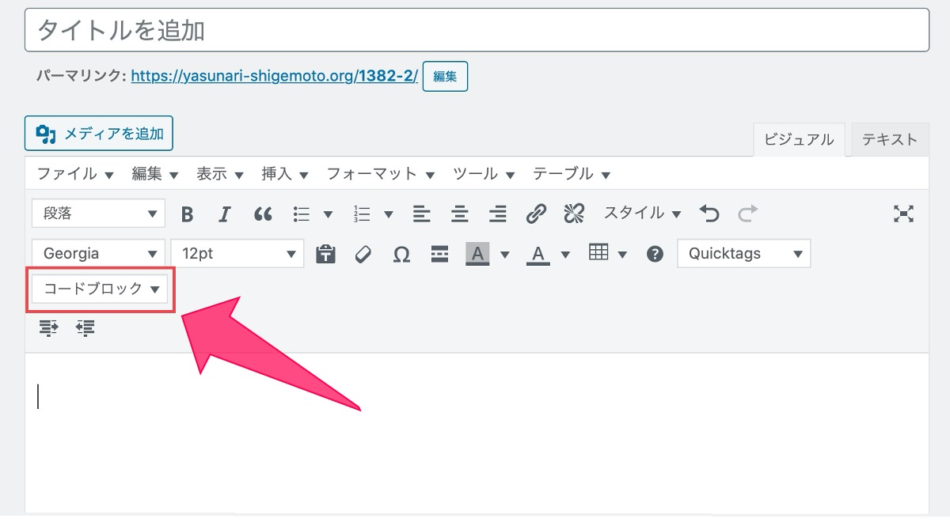Open the Quicktags dropdown
The image size is (950, 522).
744,254
